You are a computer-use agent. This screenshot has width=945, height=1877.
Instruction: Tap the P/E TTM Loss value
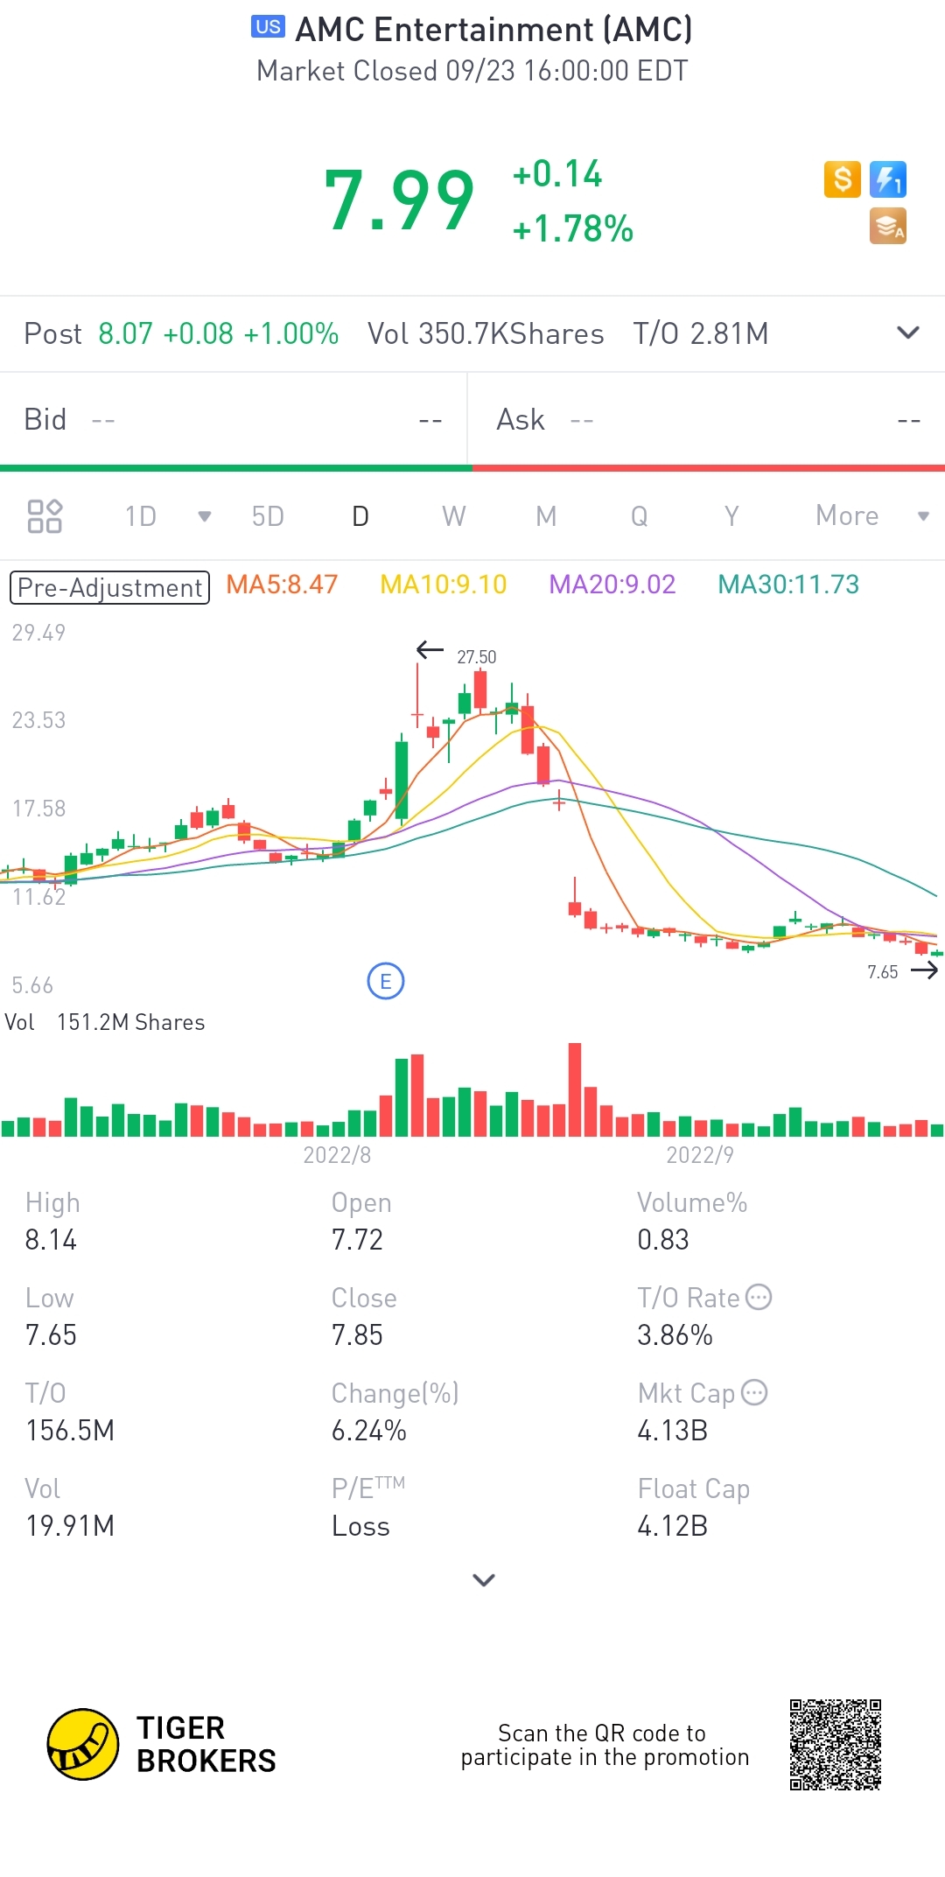360,1526
